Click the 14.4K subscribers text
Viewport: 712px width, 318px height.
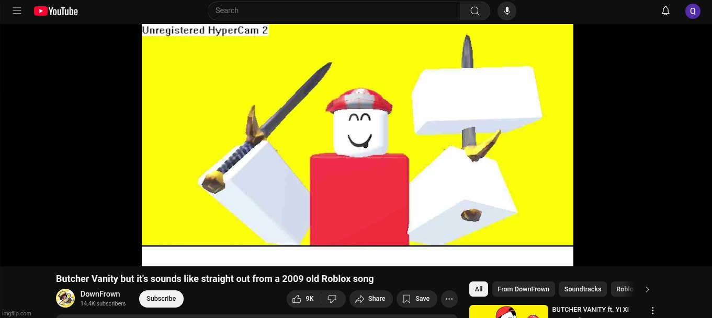click(103, 303)
